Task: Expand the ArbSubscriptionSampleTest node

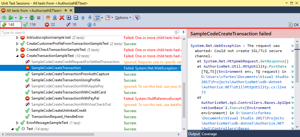Action: 18,38
